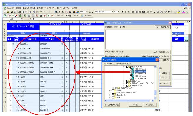Open file using the folder icon
Image resolution: width=193 pixels, height=116 pixels.
point(8,12)
